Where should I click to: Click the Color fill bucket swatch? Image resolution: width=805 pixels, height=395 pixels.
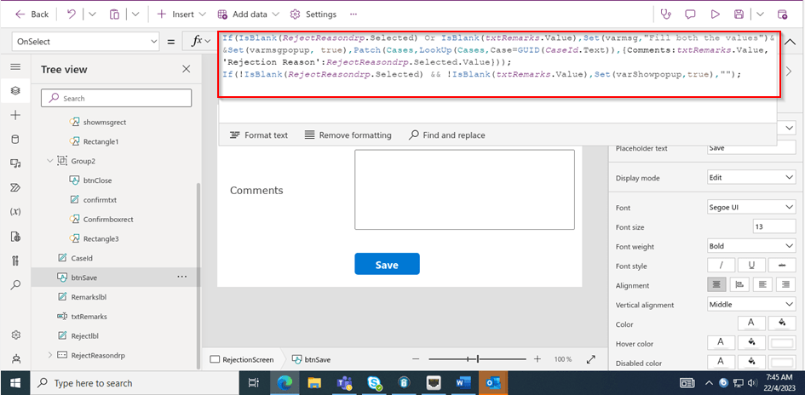pos(781,323)
